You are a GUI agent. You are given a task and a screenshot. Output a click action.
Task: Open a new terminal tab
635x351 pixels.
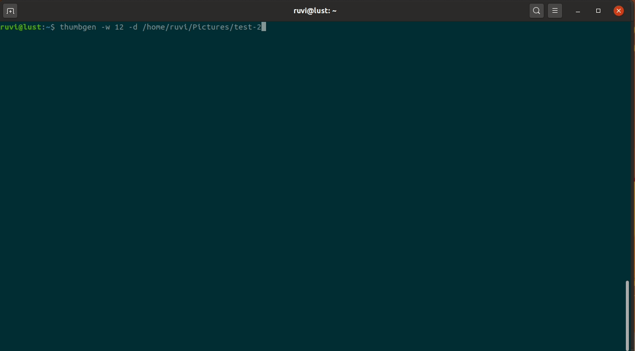11,11
